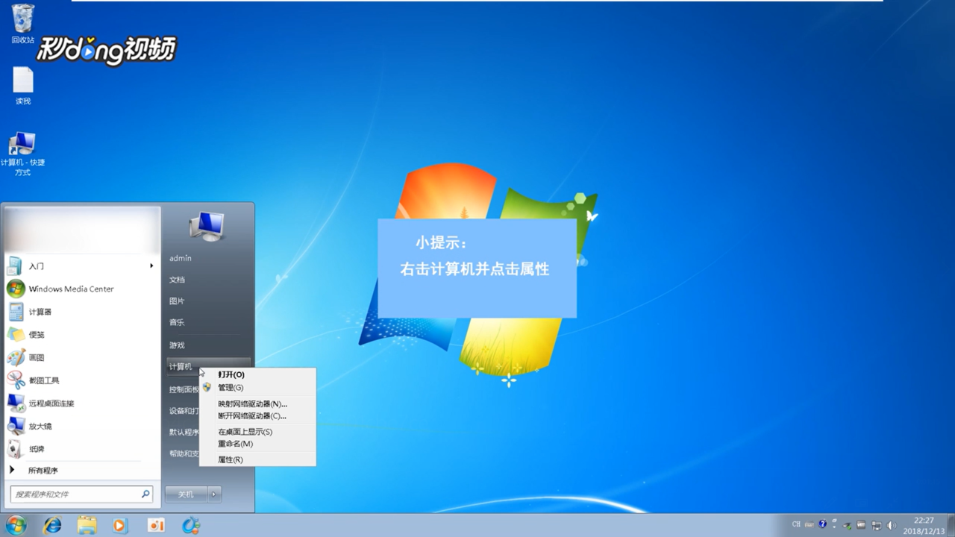Open 默认程序 default programs link

point(184,432)
